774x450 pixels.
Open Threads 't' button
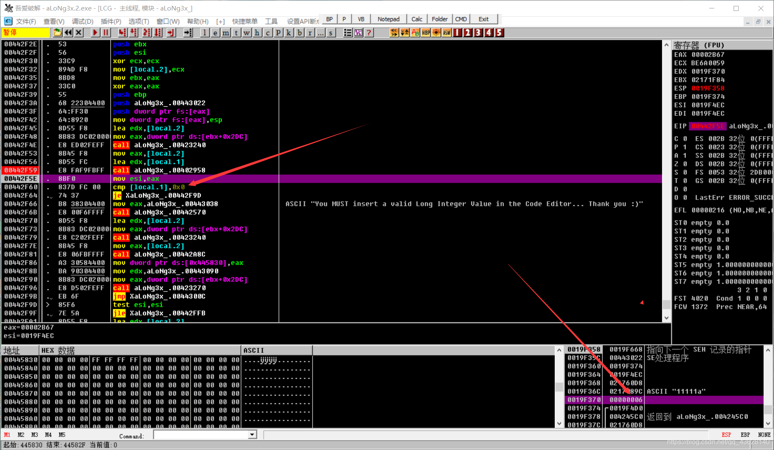pos(236,32)
